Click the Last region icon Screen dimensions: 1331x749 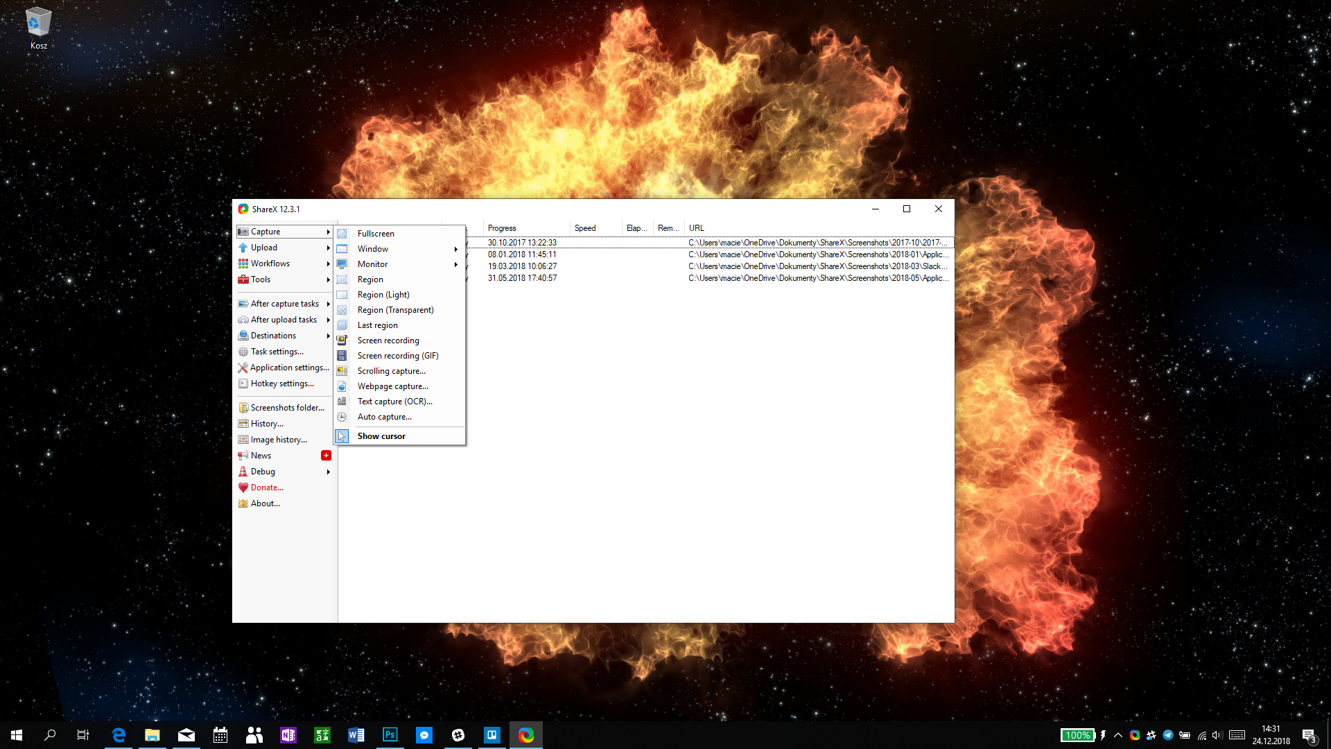pyautogui.click(x=342, y=325)
